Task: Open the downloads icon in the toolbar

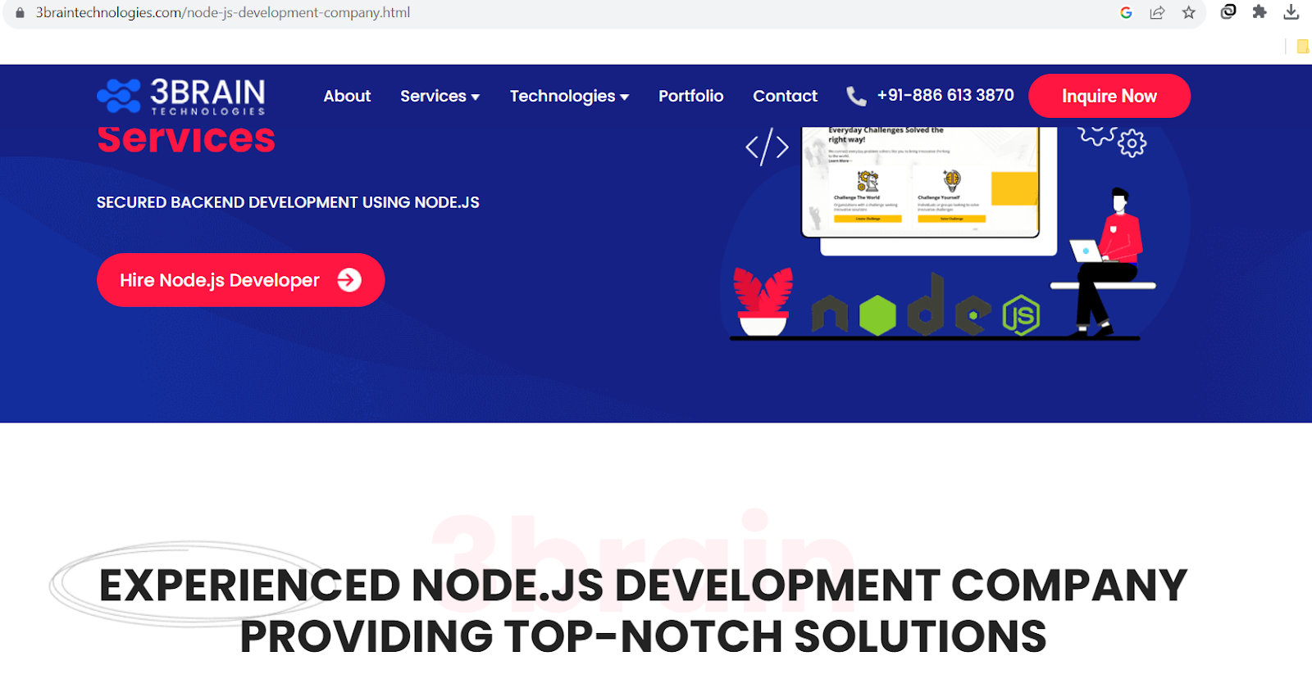Action: click(x=1291, y=11)
